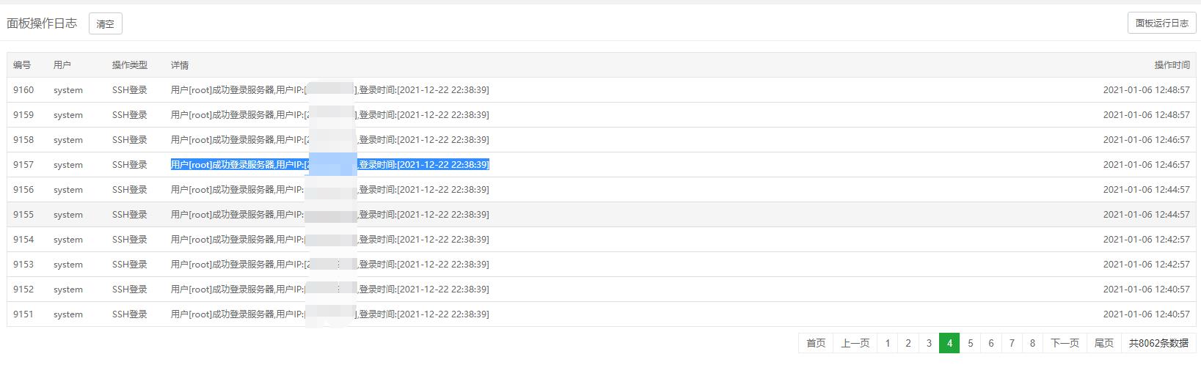Screen dimensions: 1201x365
Task: Select page 3 in pagination
Action: pos(928,343)
